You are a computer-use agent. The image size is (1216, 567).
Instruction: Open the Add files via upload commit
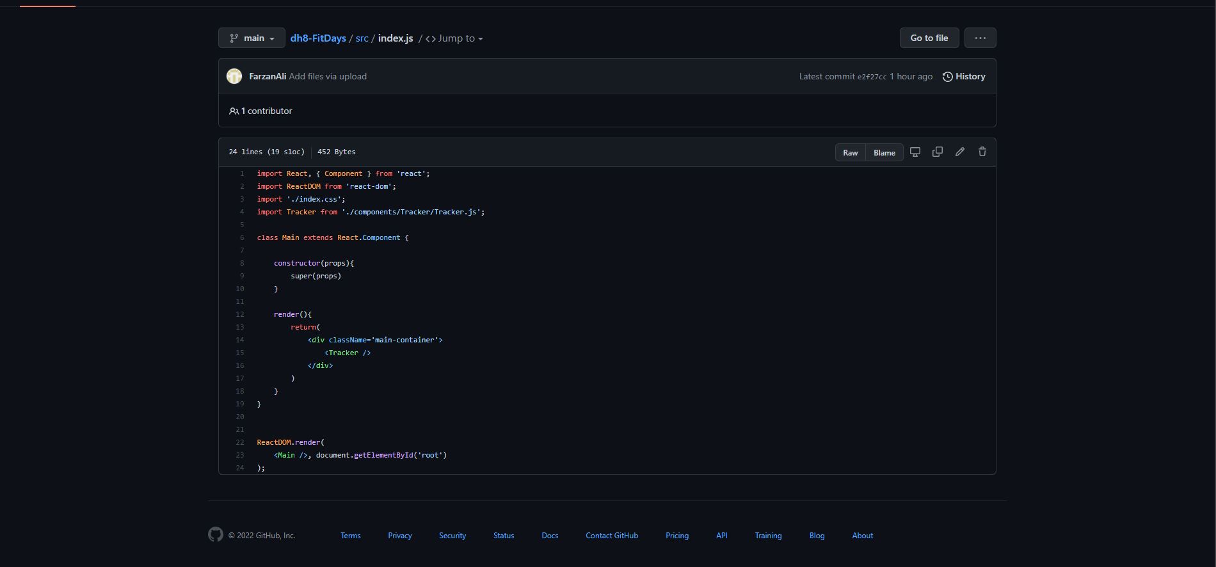click(x=328, y=76)
